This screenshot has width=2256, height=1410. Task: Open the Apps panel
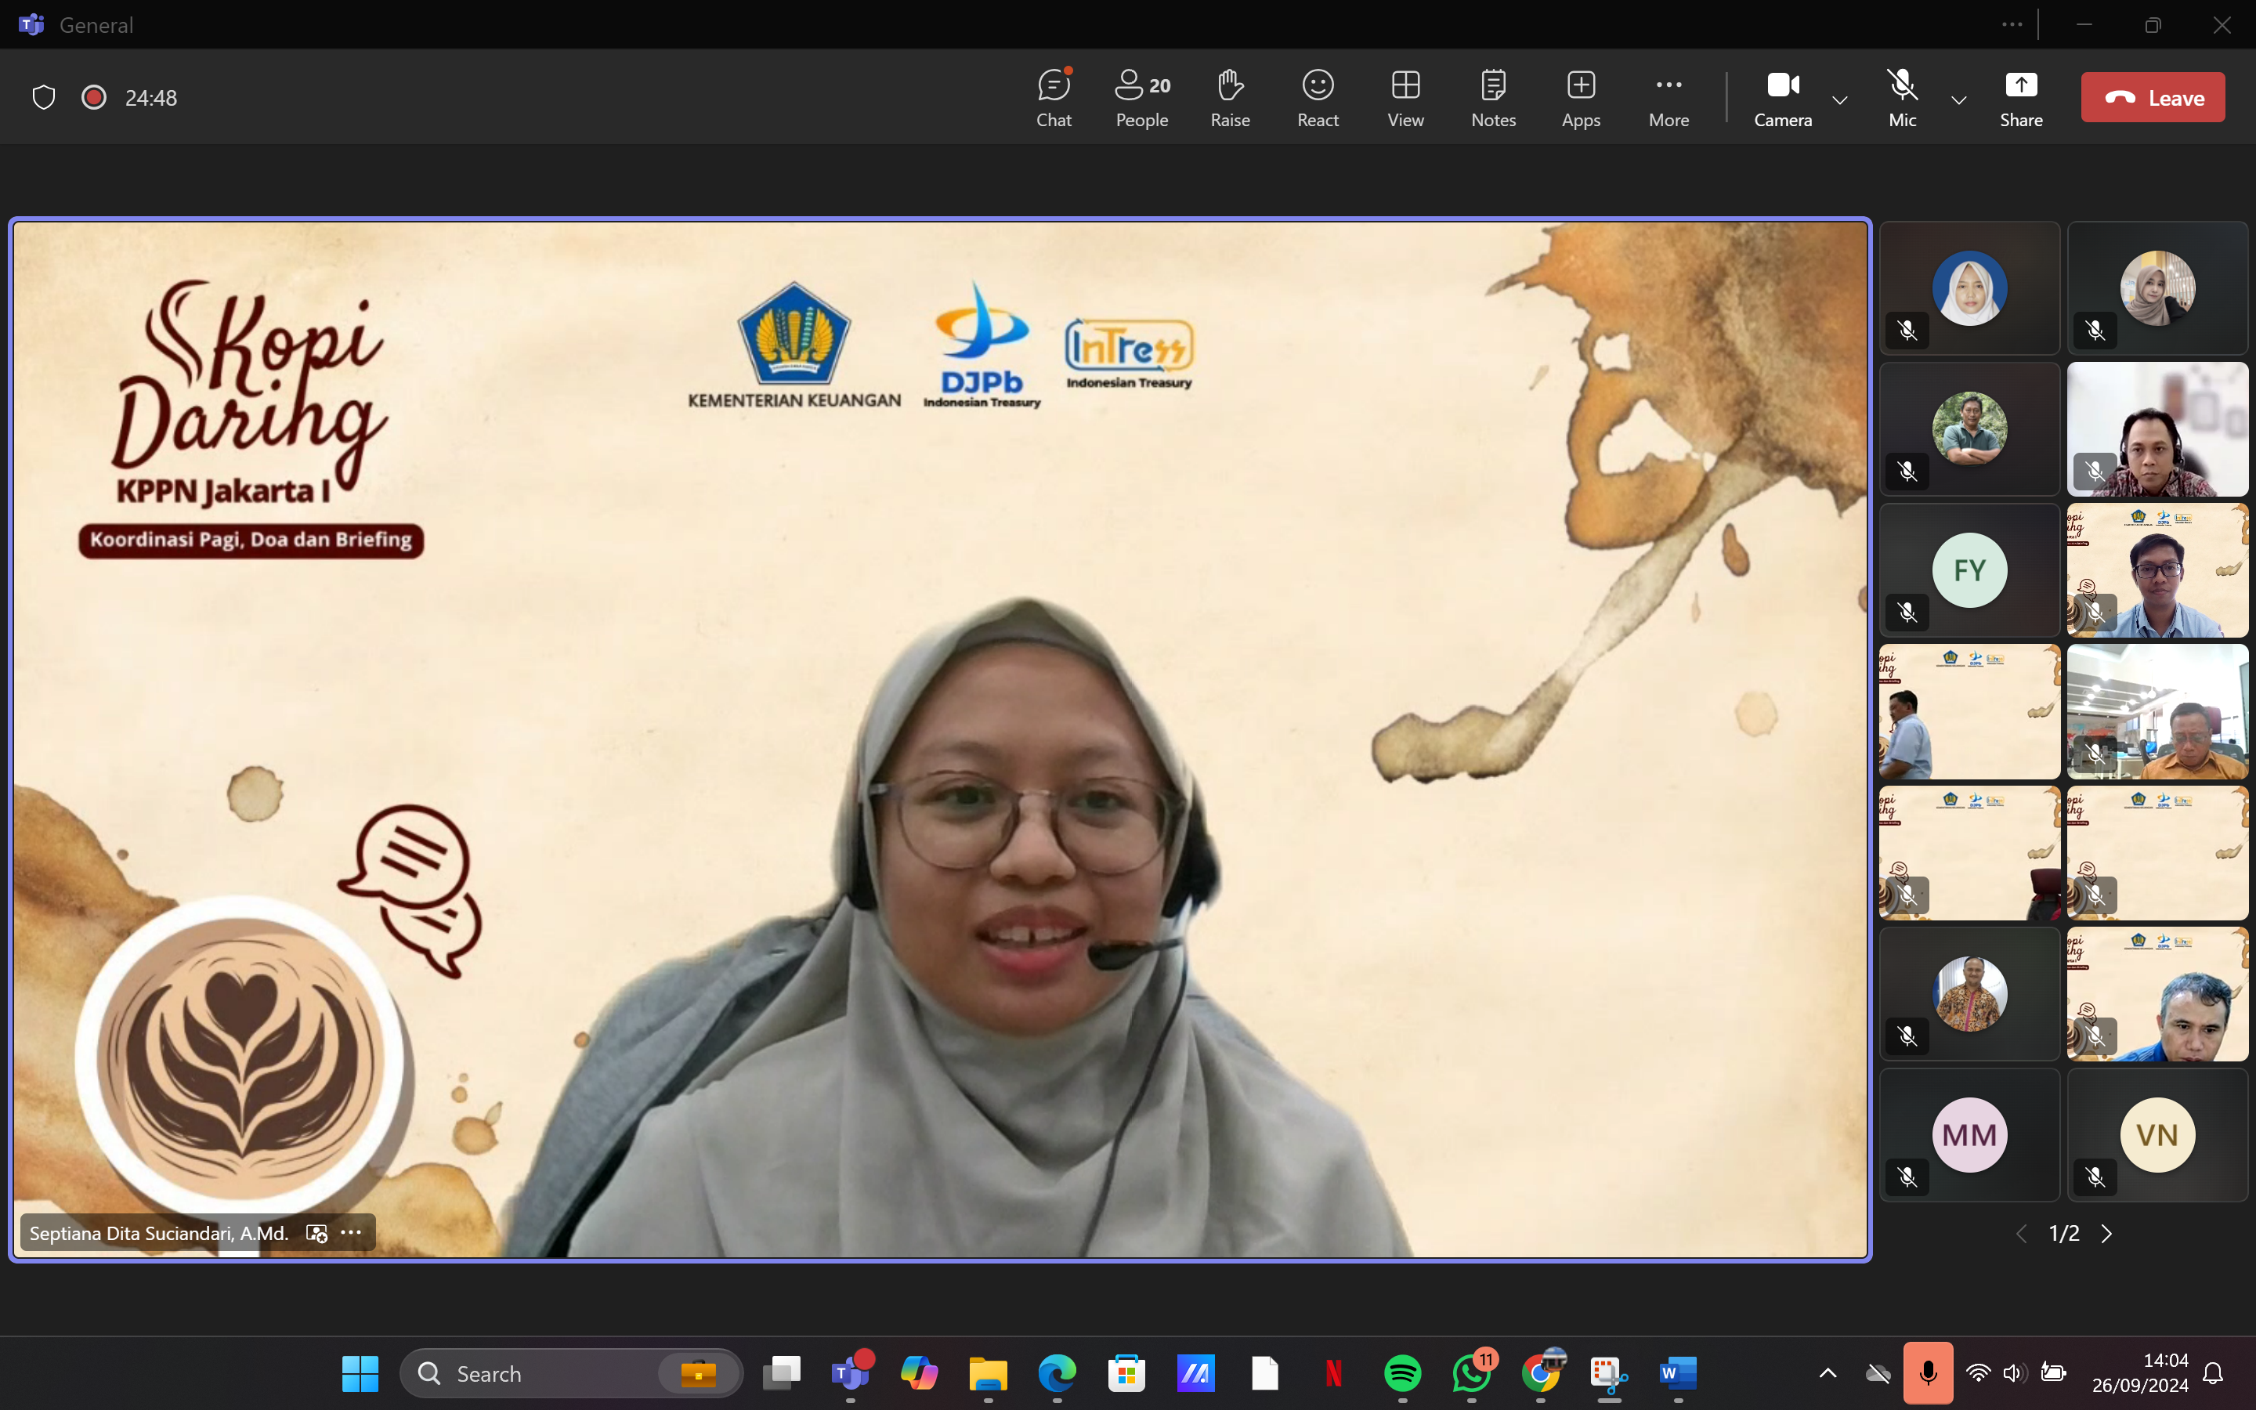[1580, 97]
